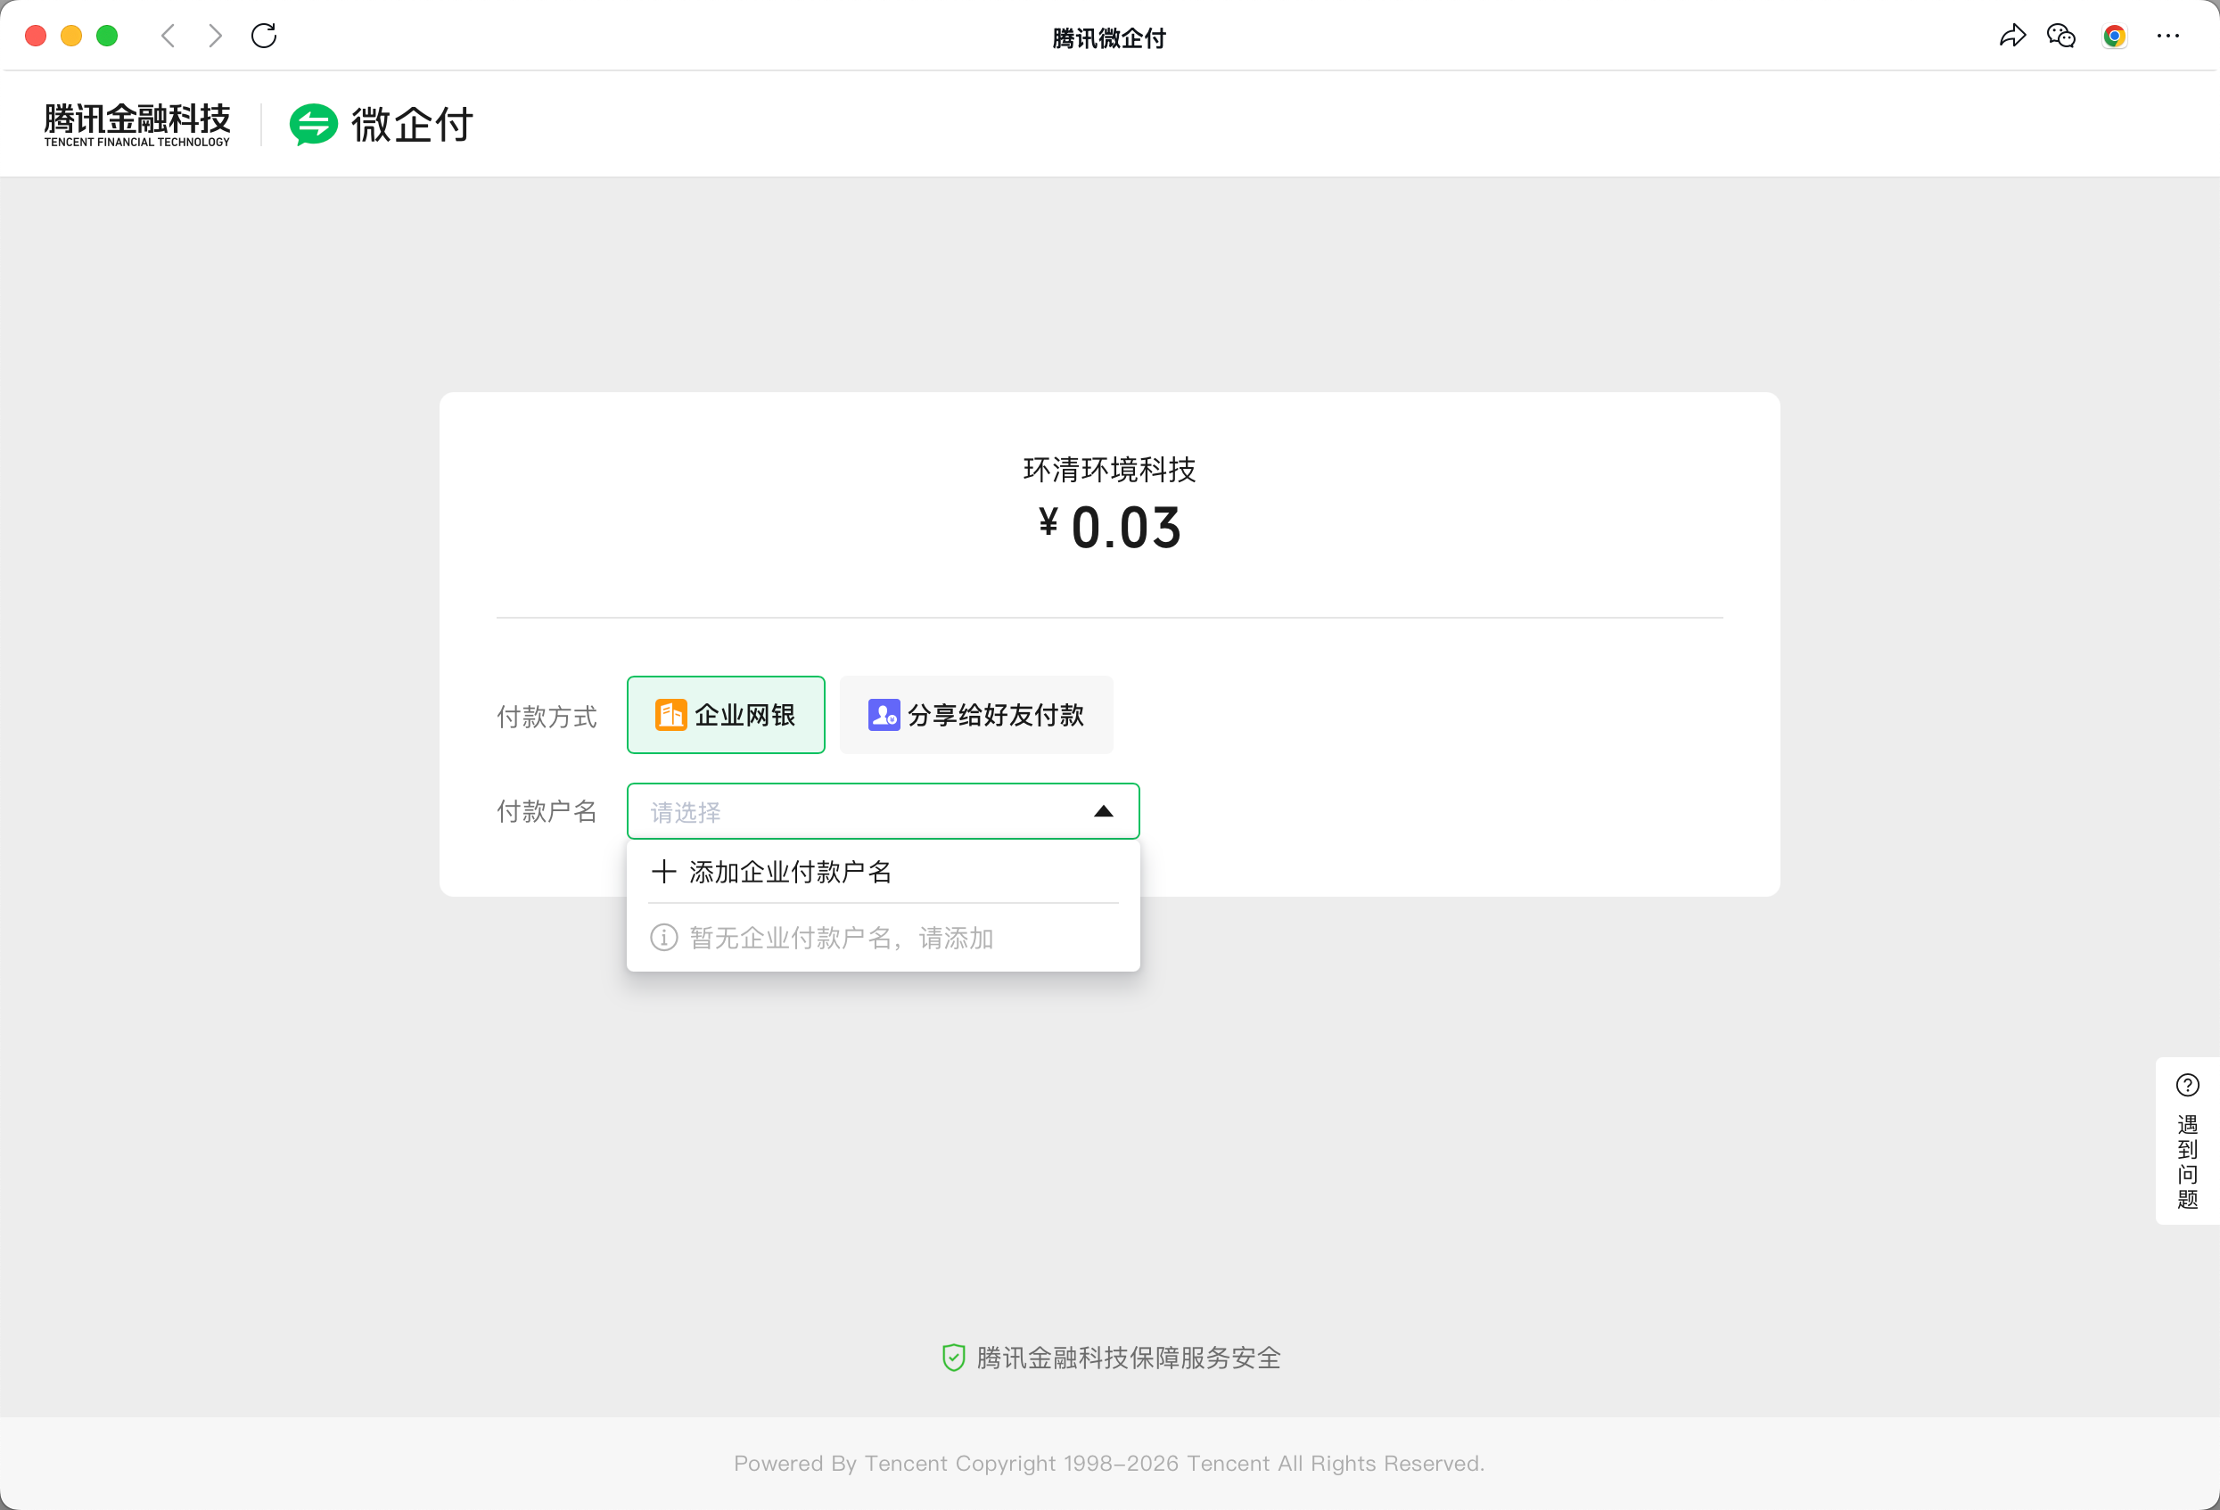Click the ¥ 0.03 amount

(x=1110, y=527)
